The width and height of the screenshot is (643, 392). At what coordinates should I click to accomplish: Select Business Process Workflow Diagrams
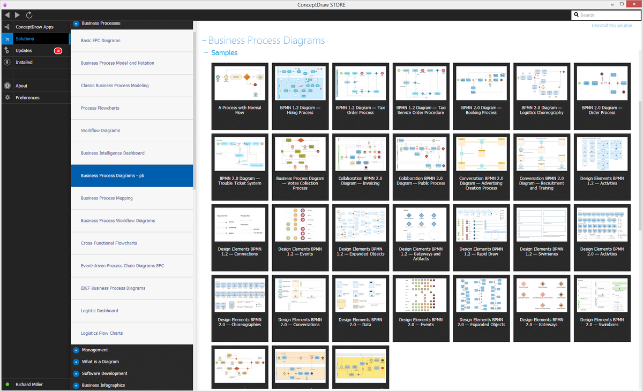click(132, 220)
